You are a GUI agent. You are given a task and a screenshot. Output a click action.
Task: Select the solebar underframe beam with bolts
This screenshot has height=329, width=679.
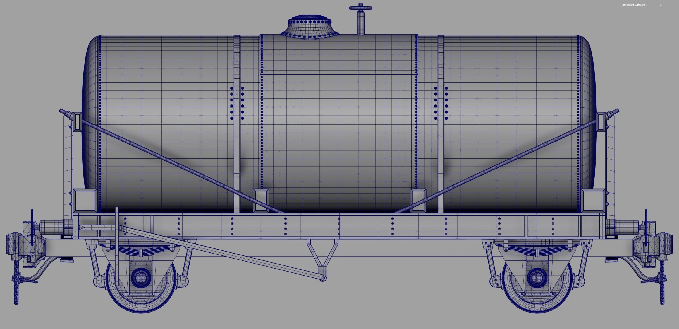(339, 226)
